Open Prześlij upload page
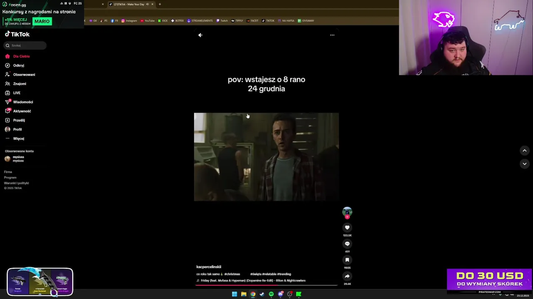The height and width of the screenshot is (299, 533). [15, 120]
